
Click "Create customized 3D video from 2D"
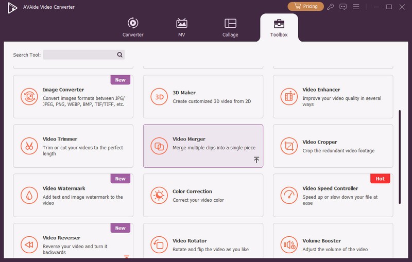(212, 101)
